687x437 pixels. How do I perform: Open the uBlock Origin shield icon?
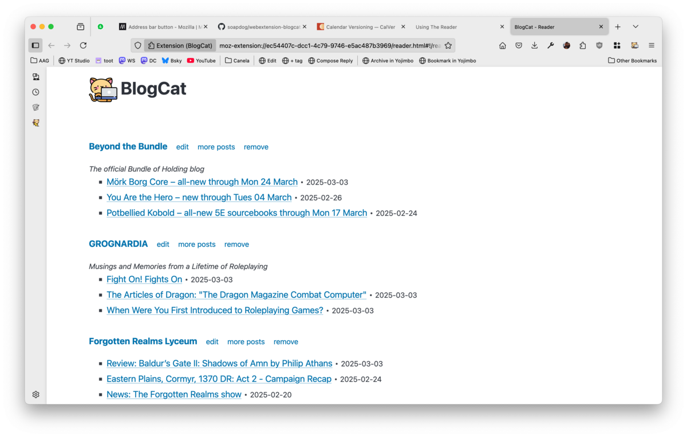click(x=599, y=45)
